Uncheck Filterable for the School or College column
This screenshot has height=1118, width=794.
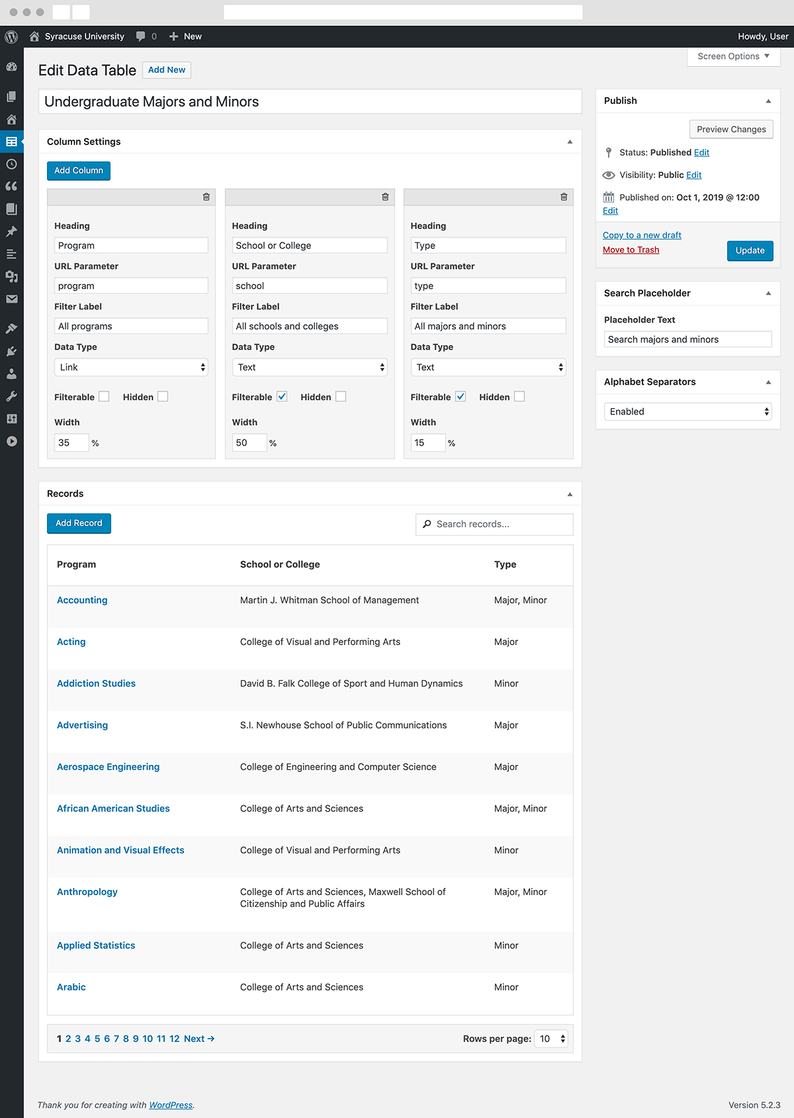point(282,396)
